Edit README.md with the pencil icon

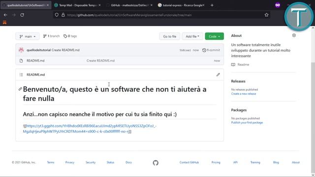click(x=218, y=75)
